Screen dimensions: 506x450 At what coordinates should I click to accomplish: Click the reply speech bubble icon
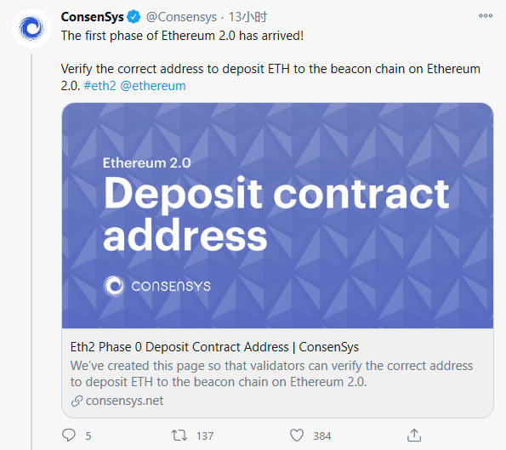tap(68, 436)
